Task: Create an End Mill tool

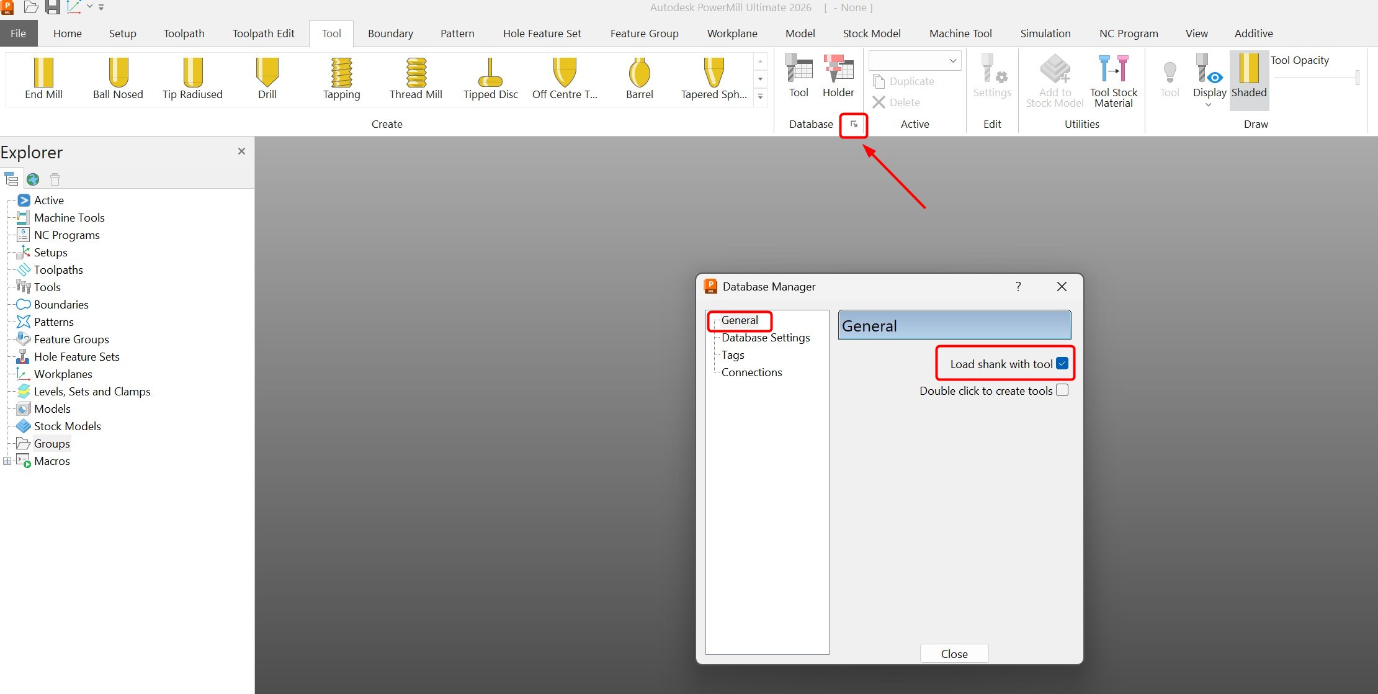Action: pos(43,79)
